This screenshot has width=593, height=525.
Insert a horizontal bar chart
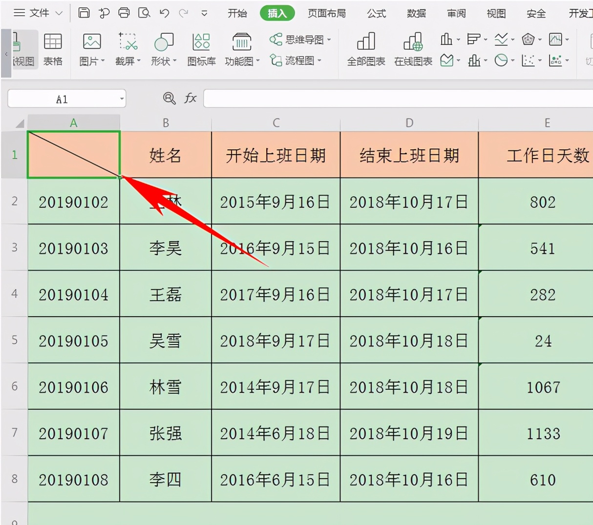(x=473, y=39)
